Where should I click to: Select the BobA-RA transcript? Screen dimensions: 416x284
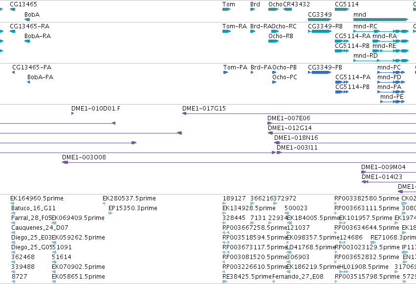(27, 41)
